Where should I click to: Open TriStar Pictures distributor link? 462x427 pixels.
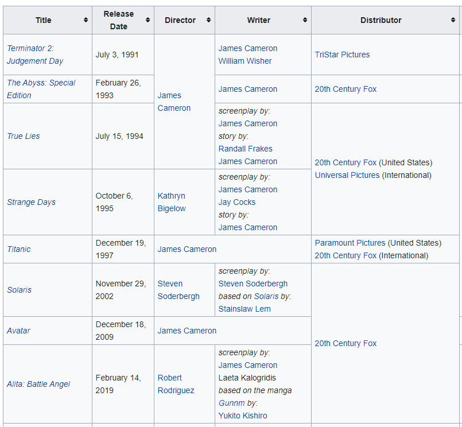(342, 55)
